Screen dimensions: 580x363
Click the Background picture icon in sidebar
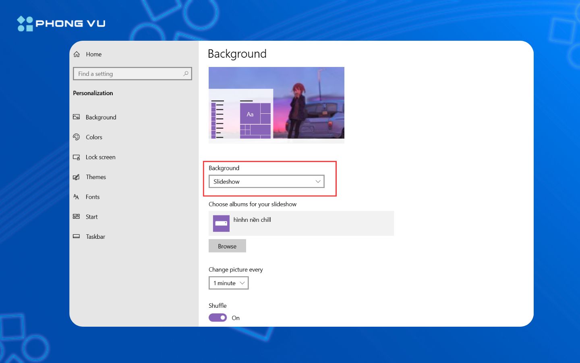tap(76, 117)
